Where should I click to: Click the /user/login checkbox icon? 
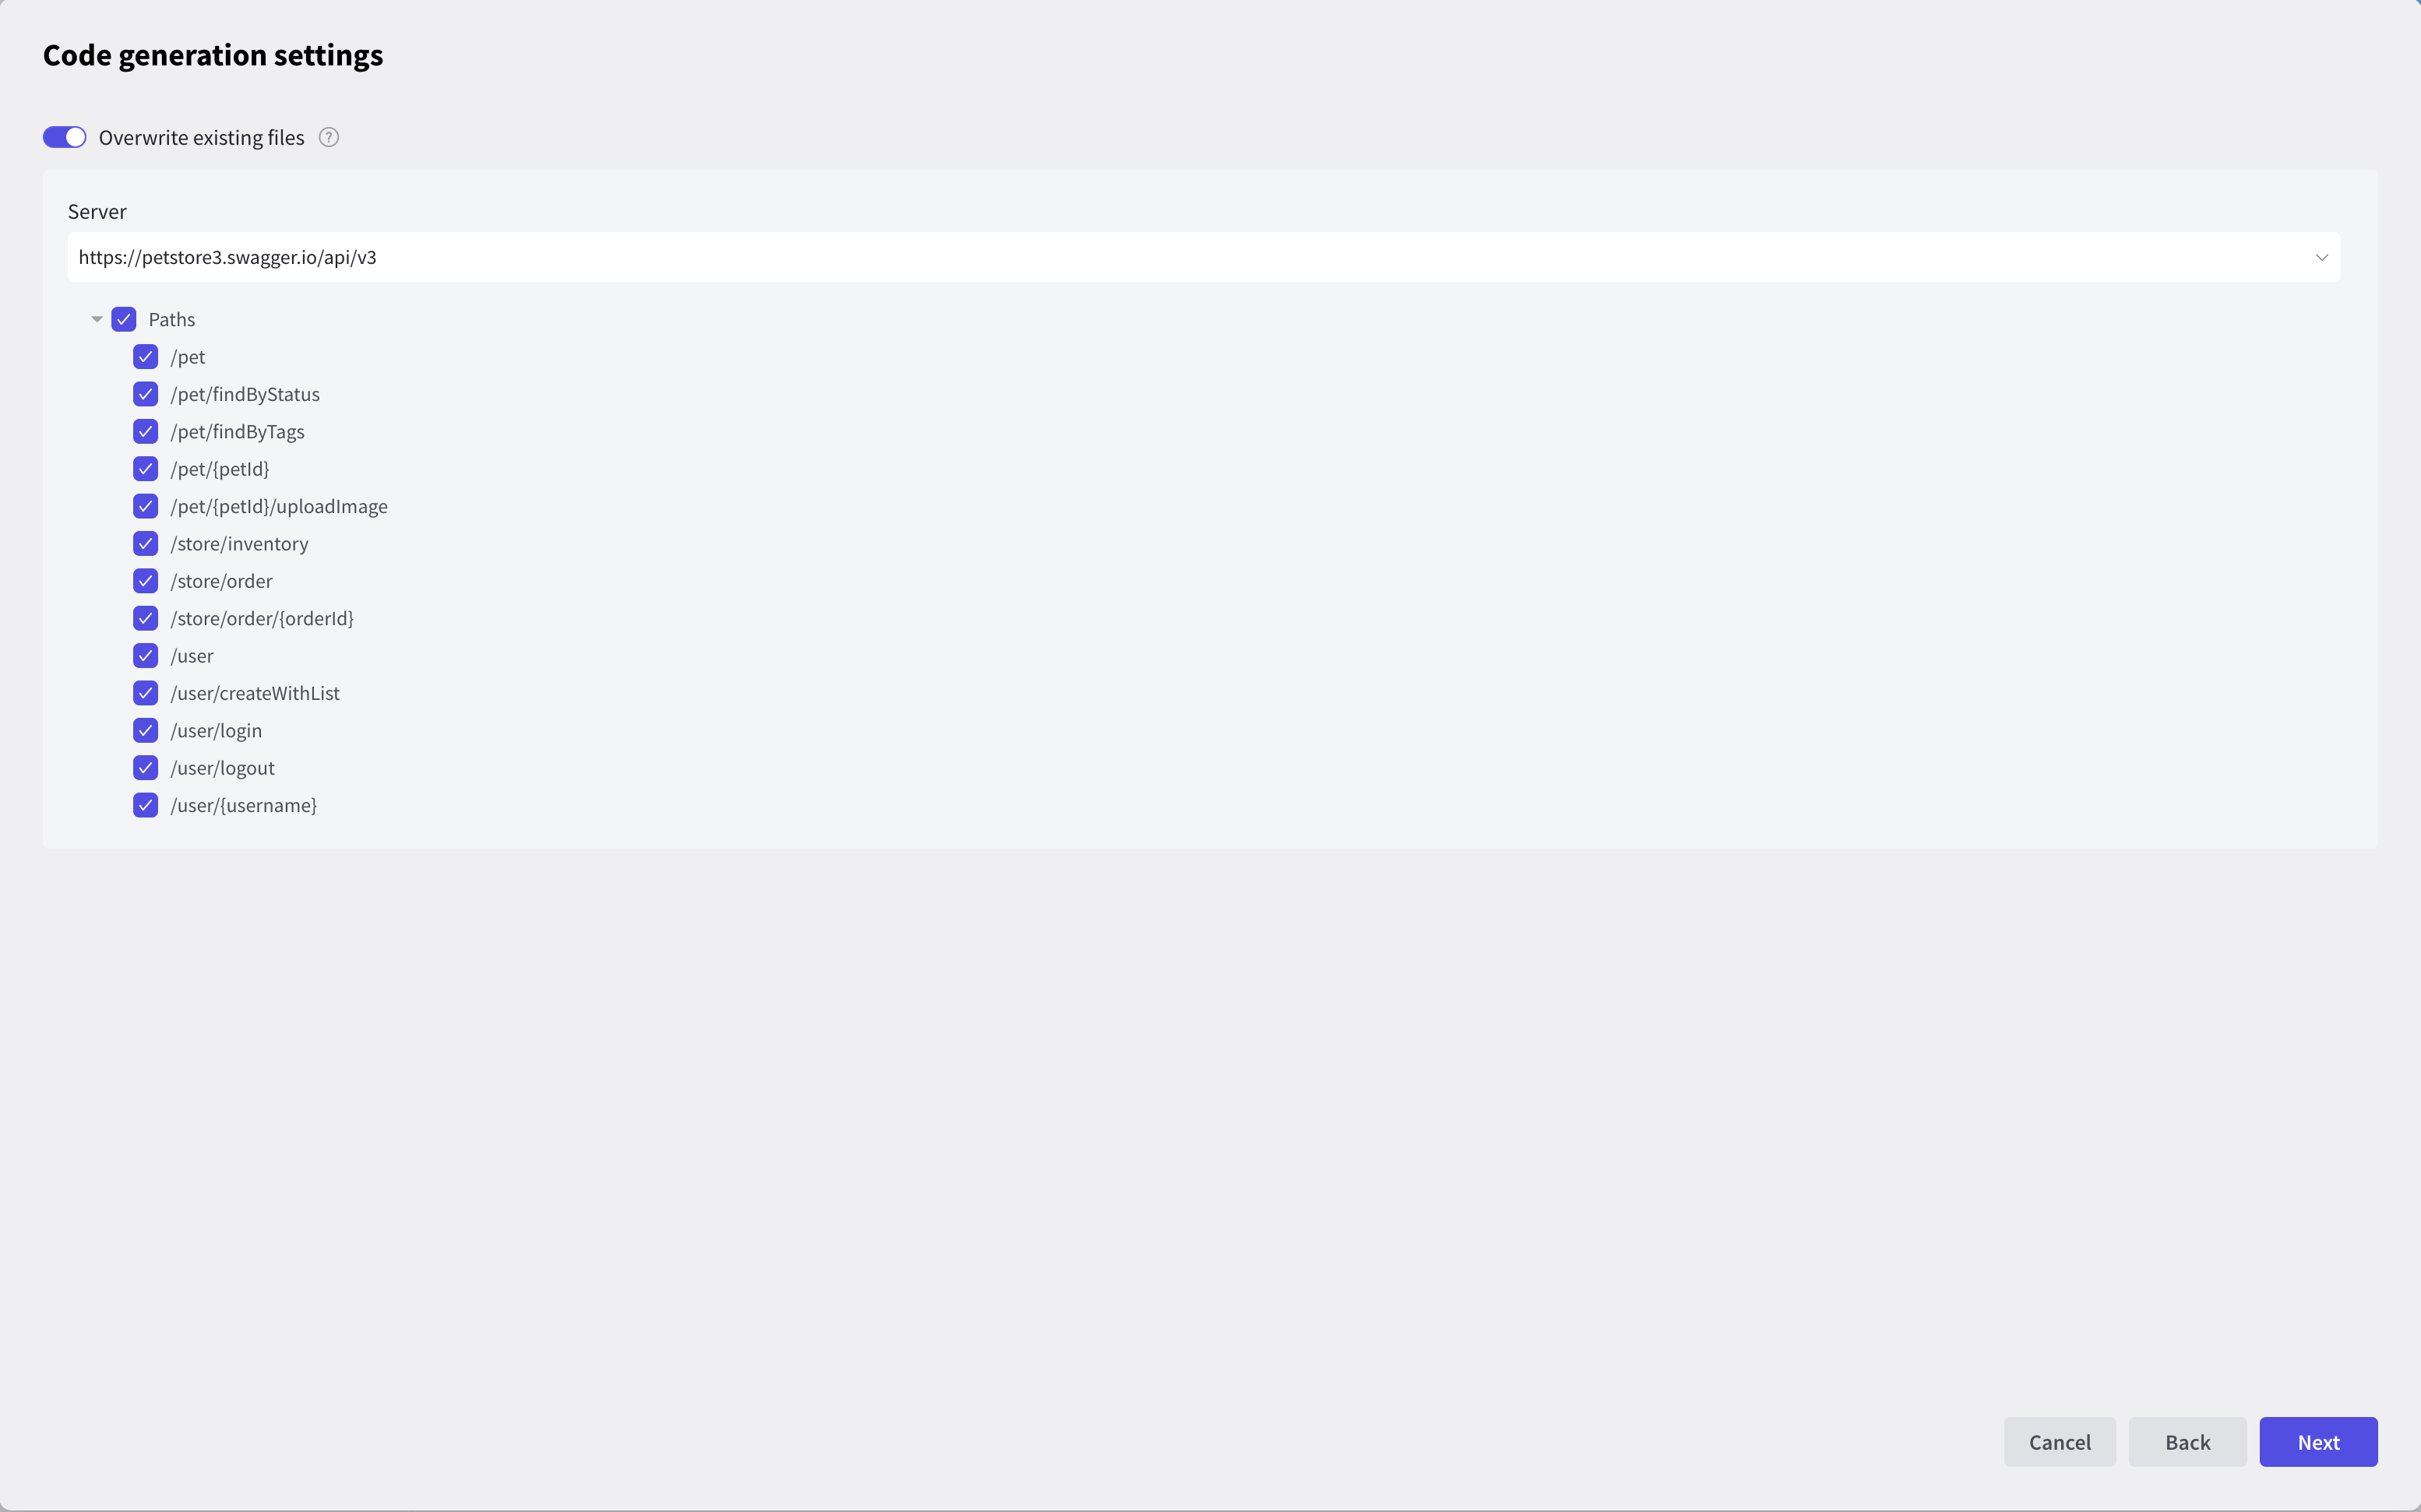(x=145, y=730)
